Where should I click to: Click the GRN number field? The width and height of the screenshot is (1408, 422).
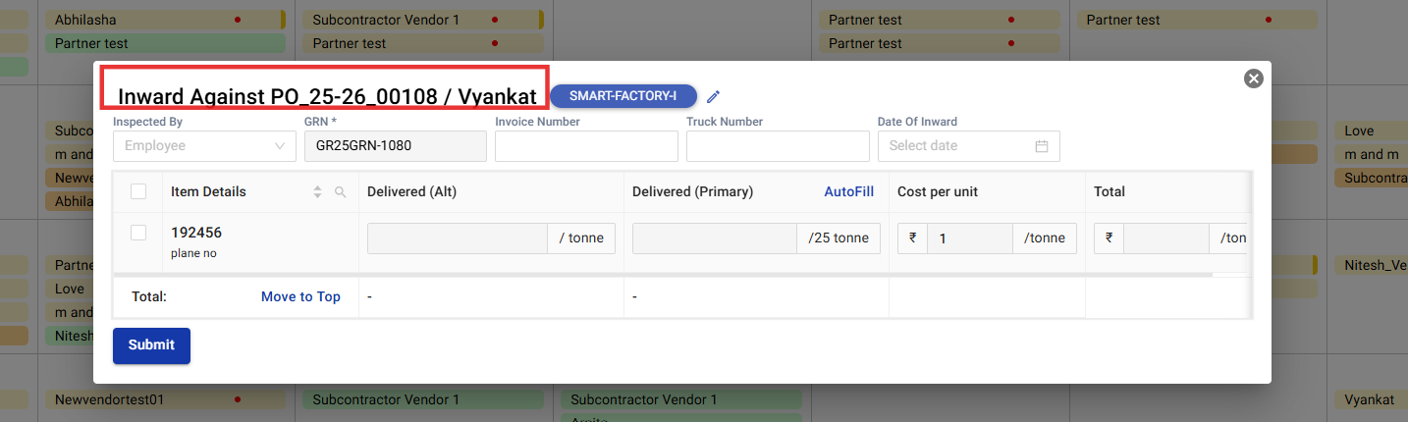[x=395, y=146]
